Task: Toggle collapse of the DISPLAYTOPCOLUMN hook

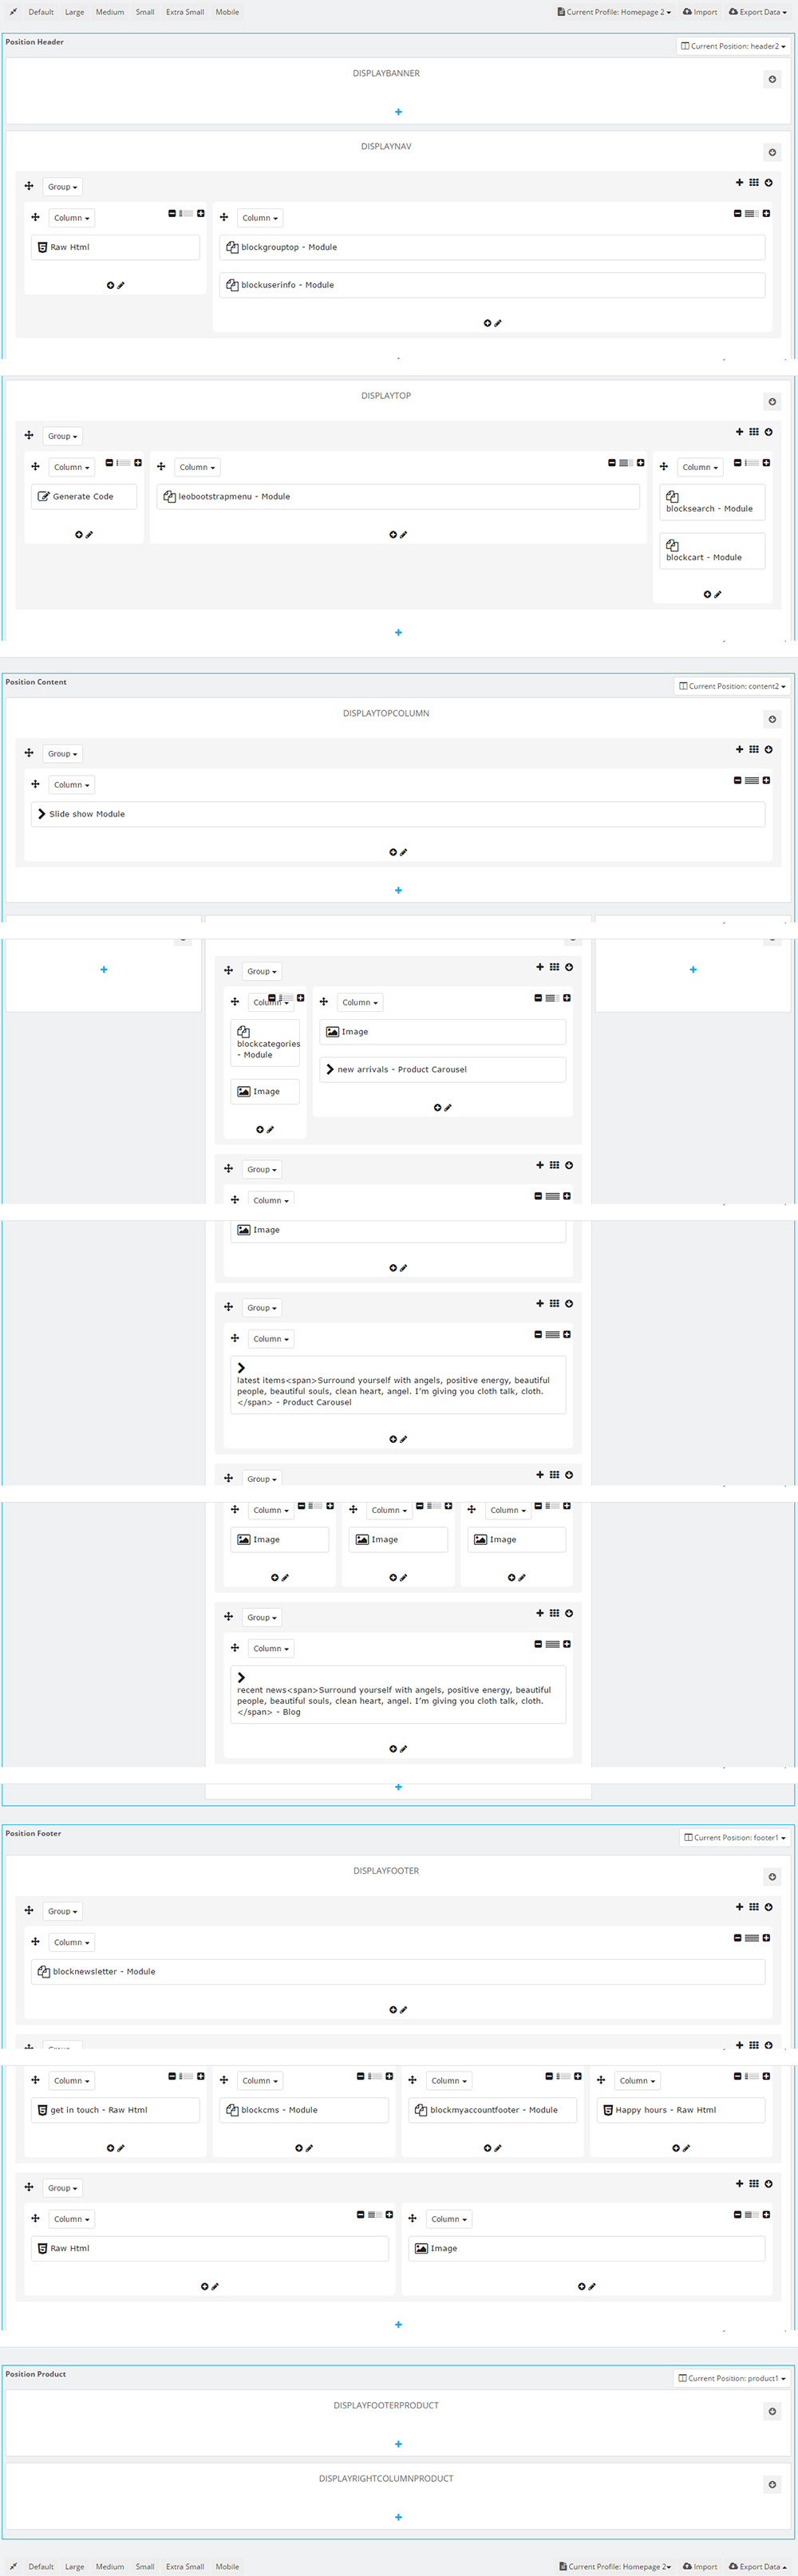Action: point(772,719)
